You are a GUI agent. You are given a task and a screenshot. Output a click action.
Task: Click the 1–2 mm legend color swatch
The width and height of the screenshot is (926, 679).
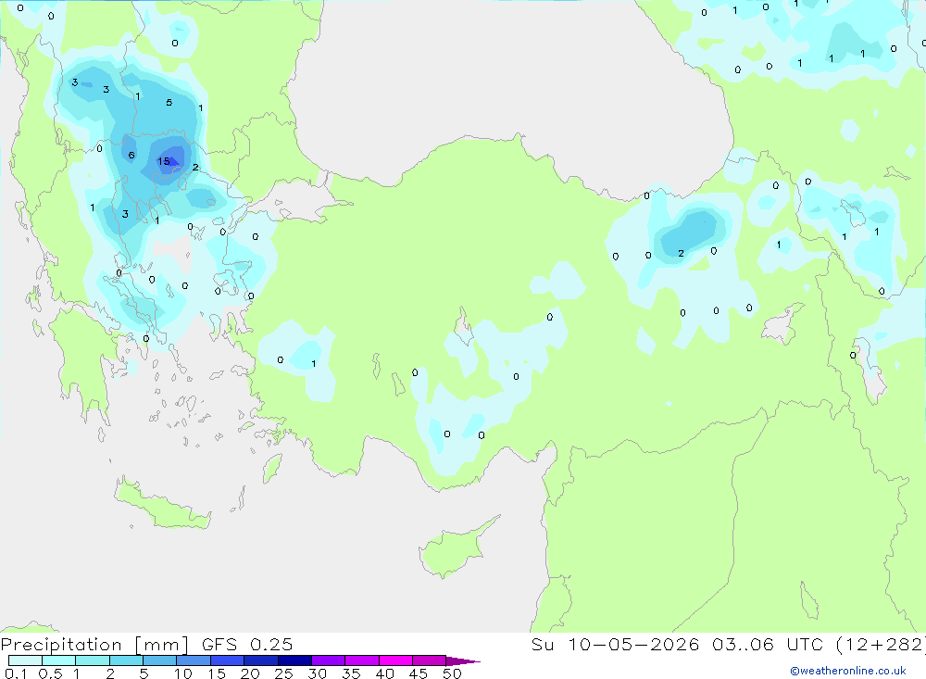point(93,660)
